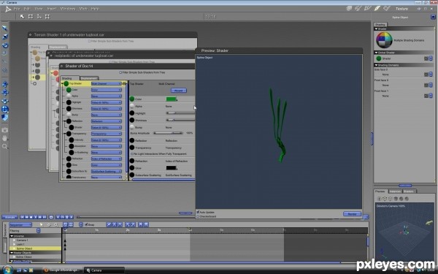Click the Render button in Preview window
Viewport: 438px width, 274px height.
(352, 214)
